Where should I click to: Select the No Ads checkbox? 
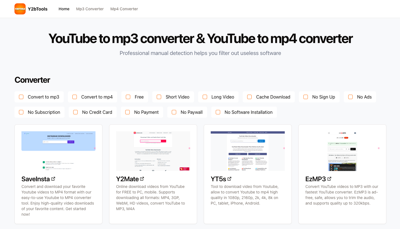click(x=350, y=97)
